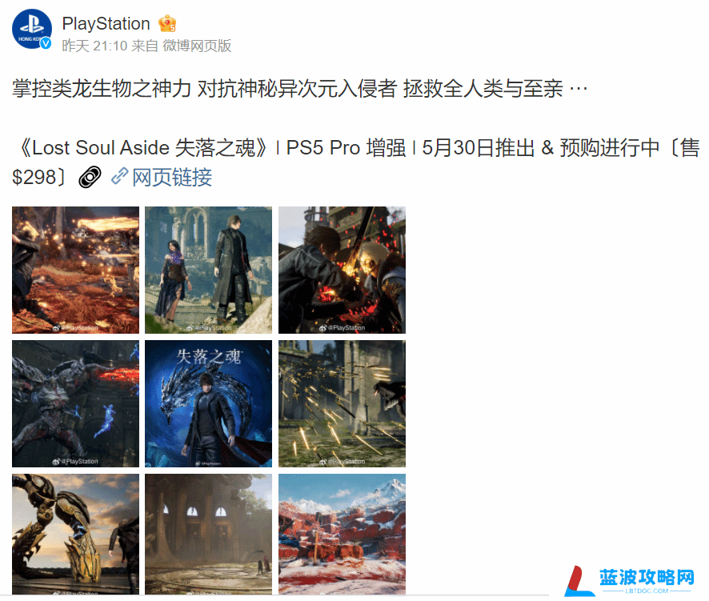
Task: Click the Lost Soul Aside title text
Action: 100,148
